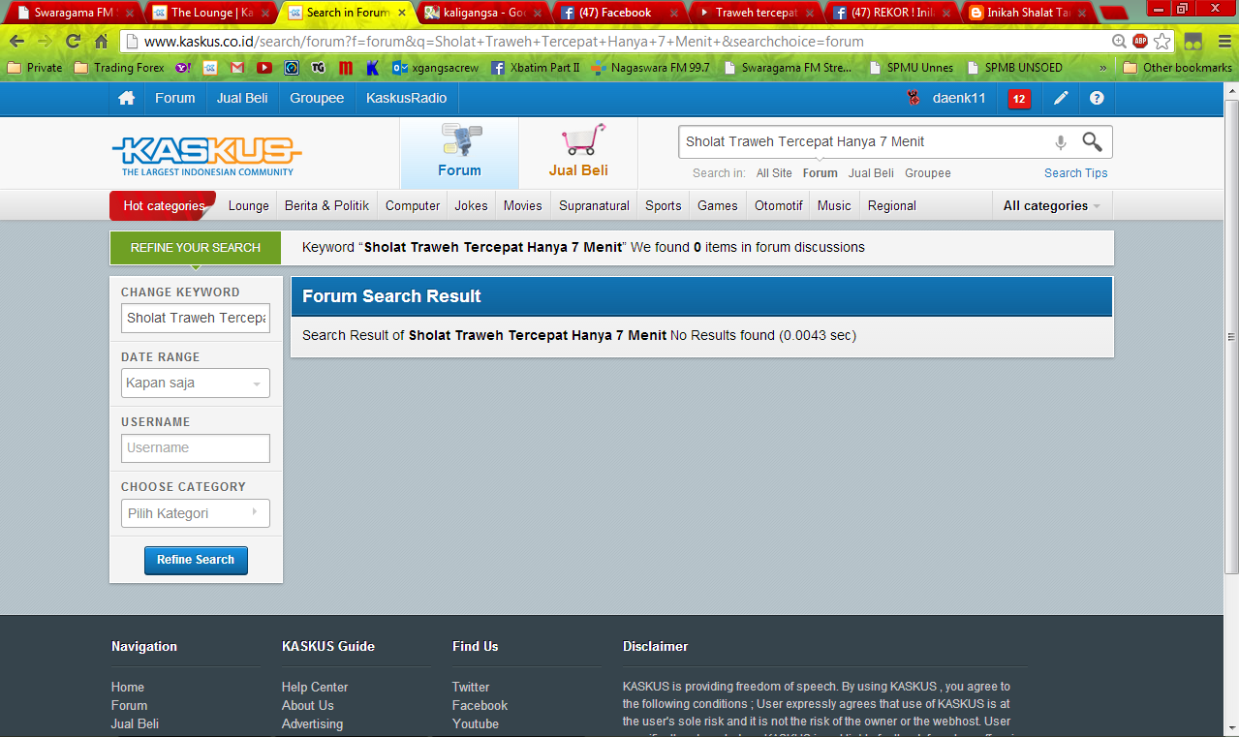Expand All categories dropdown
The image size is (1239, 737).
click(x=1052, y=205)
